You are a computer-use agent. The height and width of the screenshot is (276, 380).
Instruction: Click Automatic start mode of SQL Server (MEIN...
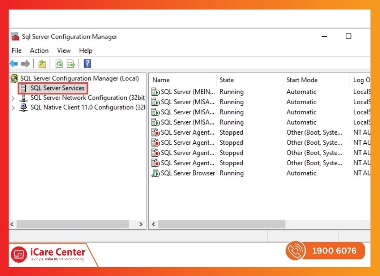tap(301, 92)
